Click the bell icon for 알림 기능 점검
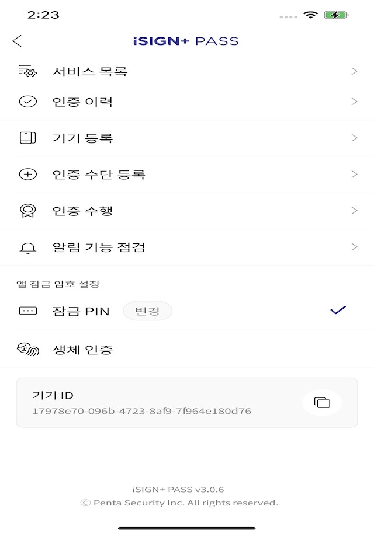Image resolution: width=374 pixels, height=537 pixels. (27, 247)
